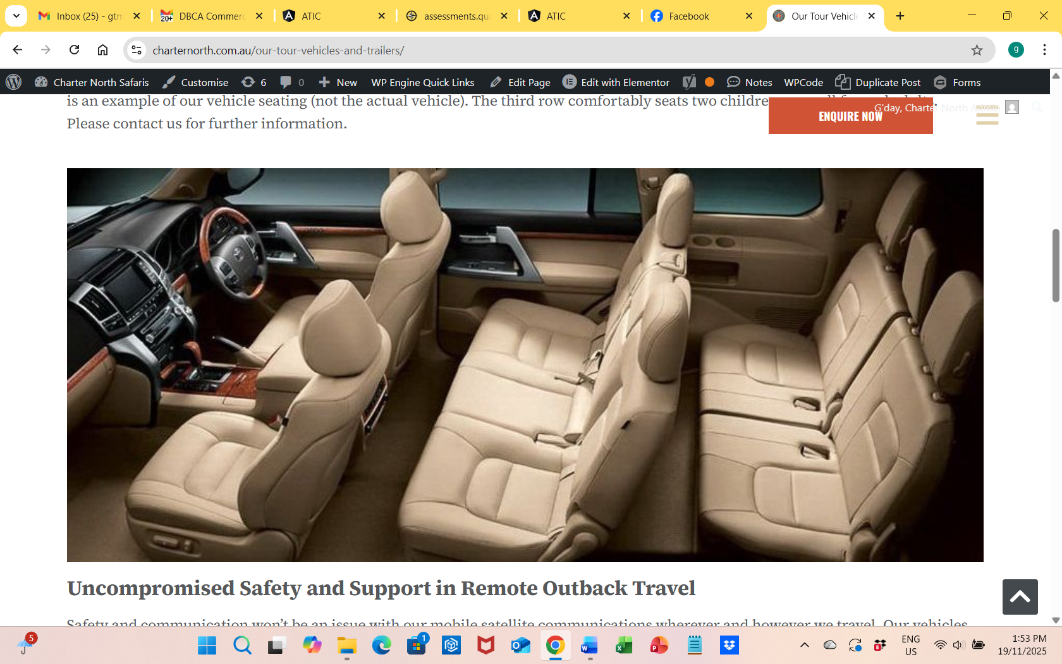Reload the page using the refresh icon

(x=74, y=50)
